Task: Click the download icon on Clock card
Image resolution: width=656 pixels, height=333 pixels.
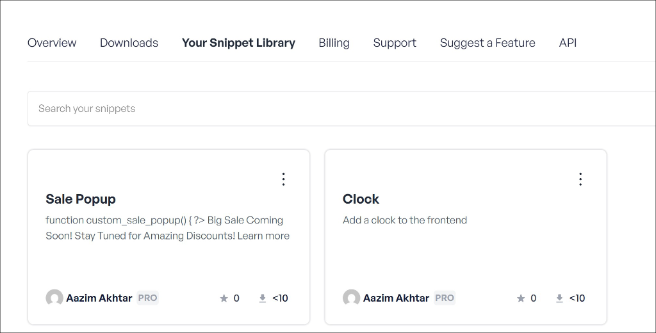Action: click(559, 298)
